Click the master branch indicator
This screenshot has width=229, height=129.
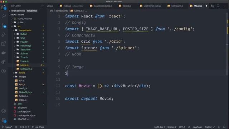click(x=7, y=127)
